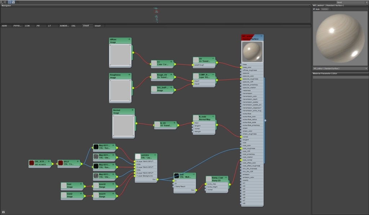Click the zoom magnifier icon in toolbar
The width and height of the screenshot is (369, 215).
(18, 2)
